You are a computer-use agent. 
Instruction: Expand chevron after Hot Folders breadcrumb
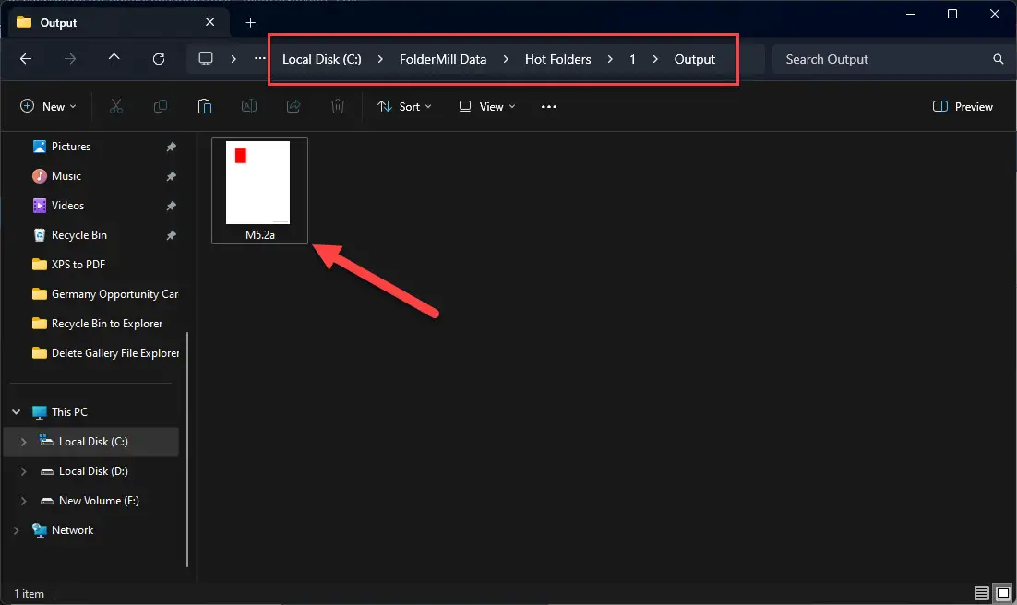[x=610, y=59]
